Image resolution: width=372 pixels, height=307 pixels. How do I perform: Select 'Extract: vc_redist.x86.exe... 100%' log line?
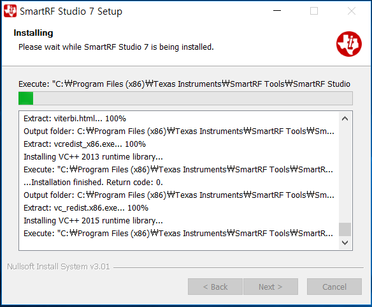coord(86,207)
